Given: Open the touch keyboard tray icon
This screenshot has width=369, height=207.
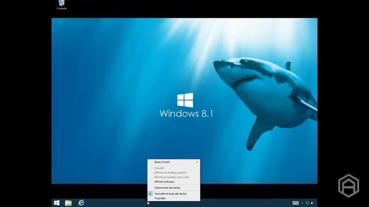Looking at the screenshot, I should pos(296,203).
